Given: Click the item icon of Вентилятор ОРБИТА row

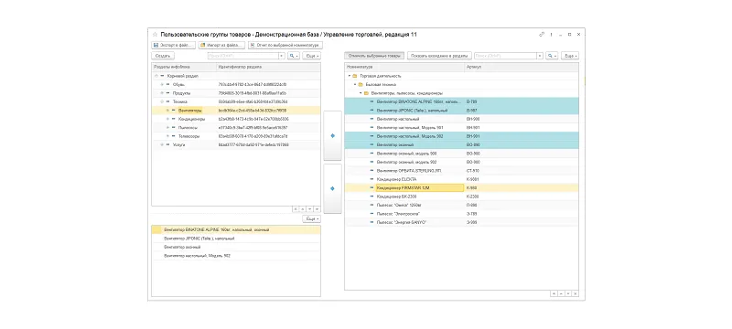Looking at the screenshot, I should click(372, 171).
